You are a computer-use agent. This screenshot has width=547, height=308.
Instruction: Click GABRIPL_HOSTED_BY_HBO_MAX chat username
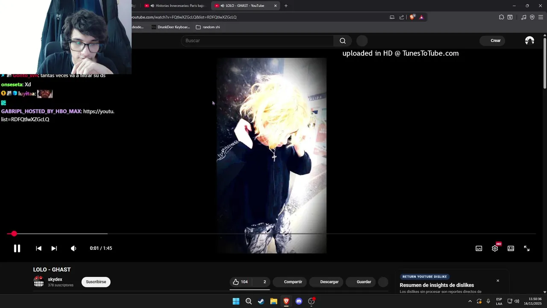(x=41, y=111)
